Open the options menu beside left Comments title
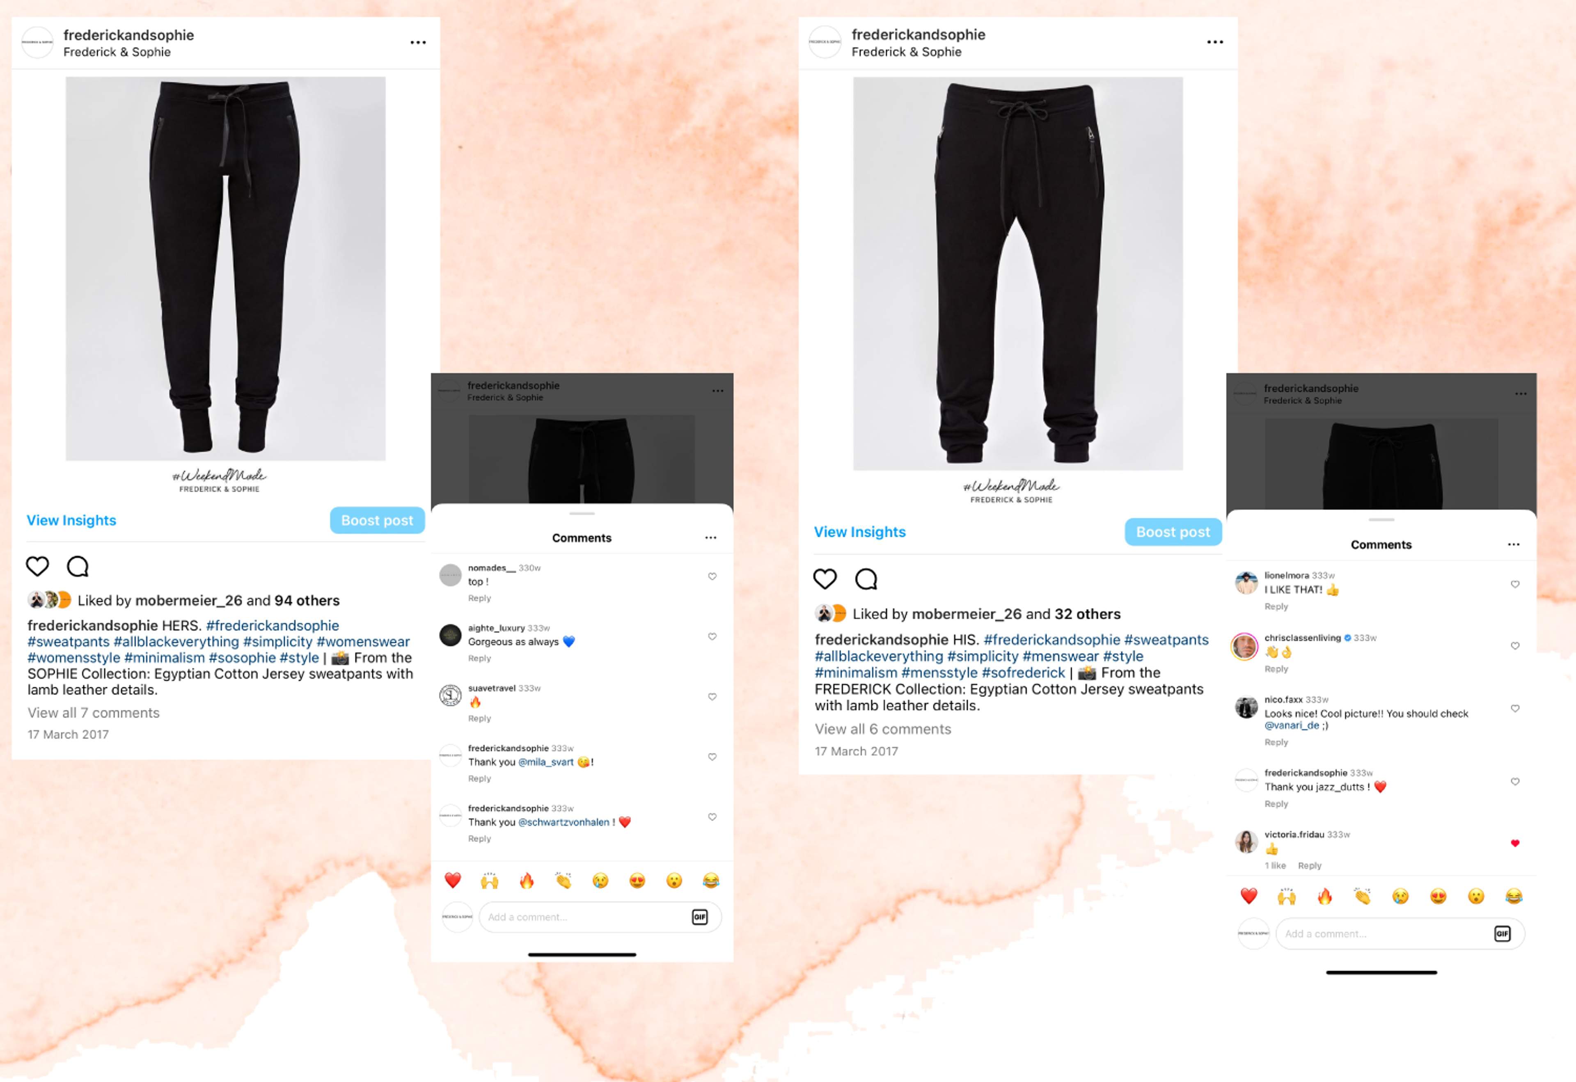1576x1082 pixels. click(710, 538)
